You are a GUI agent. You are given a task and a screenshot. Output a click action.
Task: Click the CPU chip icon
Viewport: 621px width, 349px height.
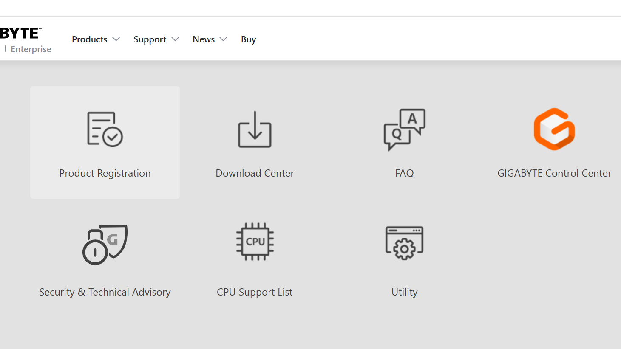[x=255, y=242]
